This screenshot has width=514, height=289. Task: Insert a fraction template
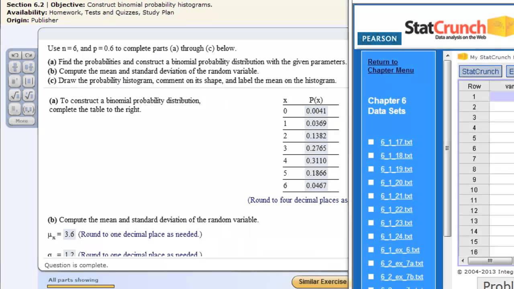(15, 67)
